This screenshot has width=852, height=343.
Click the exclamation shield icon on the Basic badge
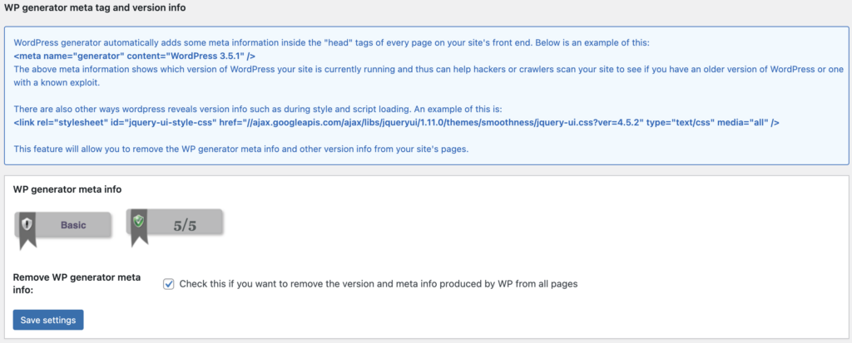coord(27,225)
